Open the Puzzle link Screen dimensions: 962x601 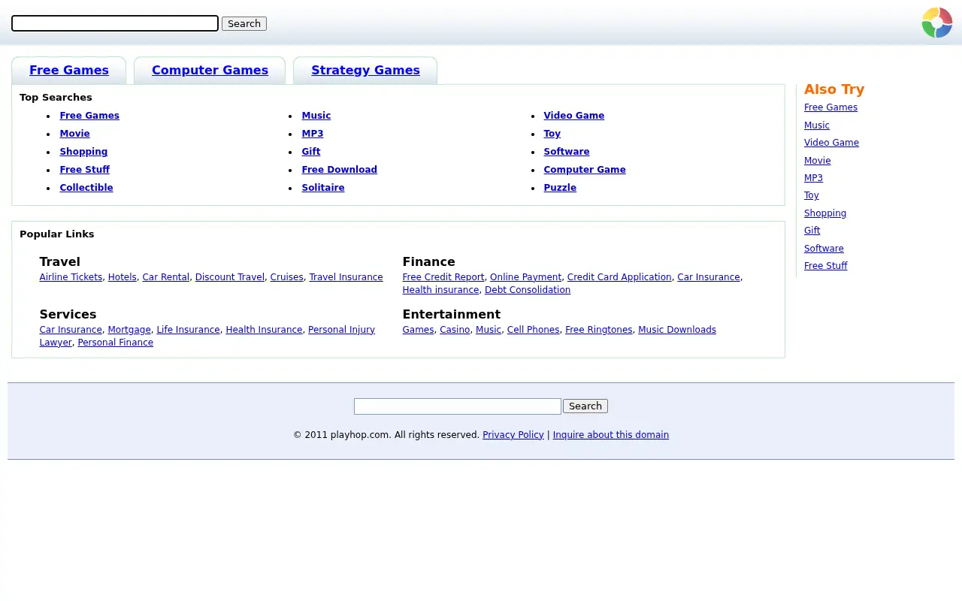click(x=560, y=188)
